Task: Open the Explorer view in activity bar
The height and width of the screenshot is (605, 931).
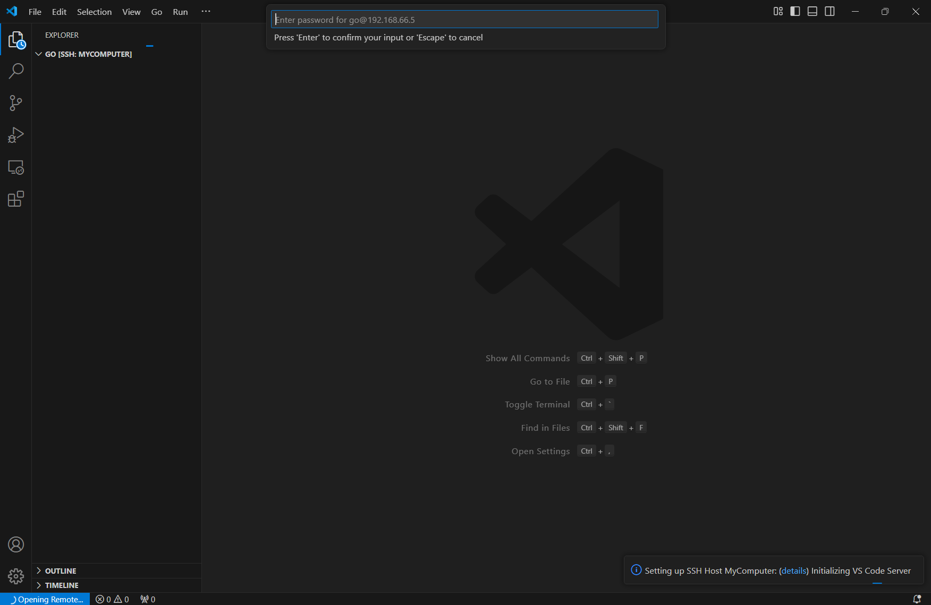Action: click(16, 40)
